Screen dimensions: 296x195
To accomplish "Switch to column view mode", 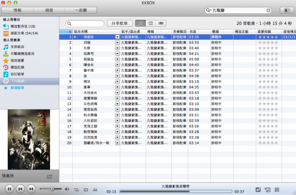I will pyautogui.click(x=151, y=24).
